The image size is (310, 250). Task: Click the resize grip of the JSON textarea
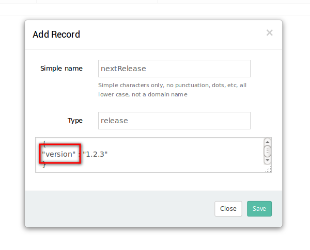(x=268, y=169)
